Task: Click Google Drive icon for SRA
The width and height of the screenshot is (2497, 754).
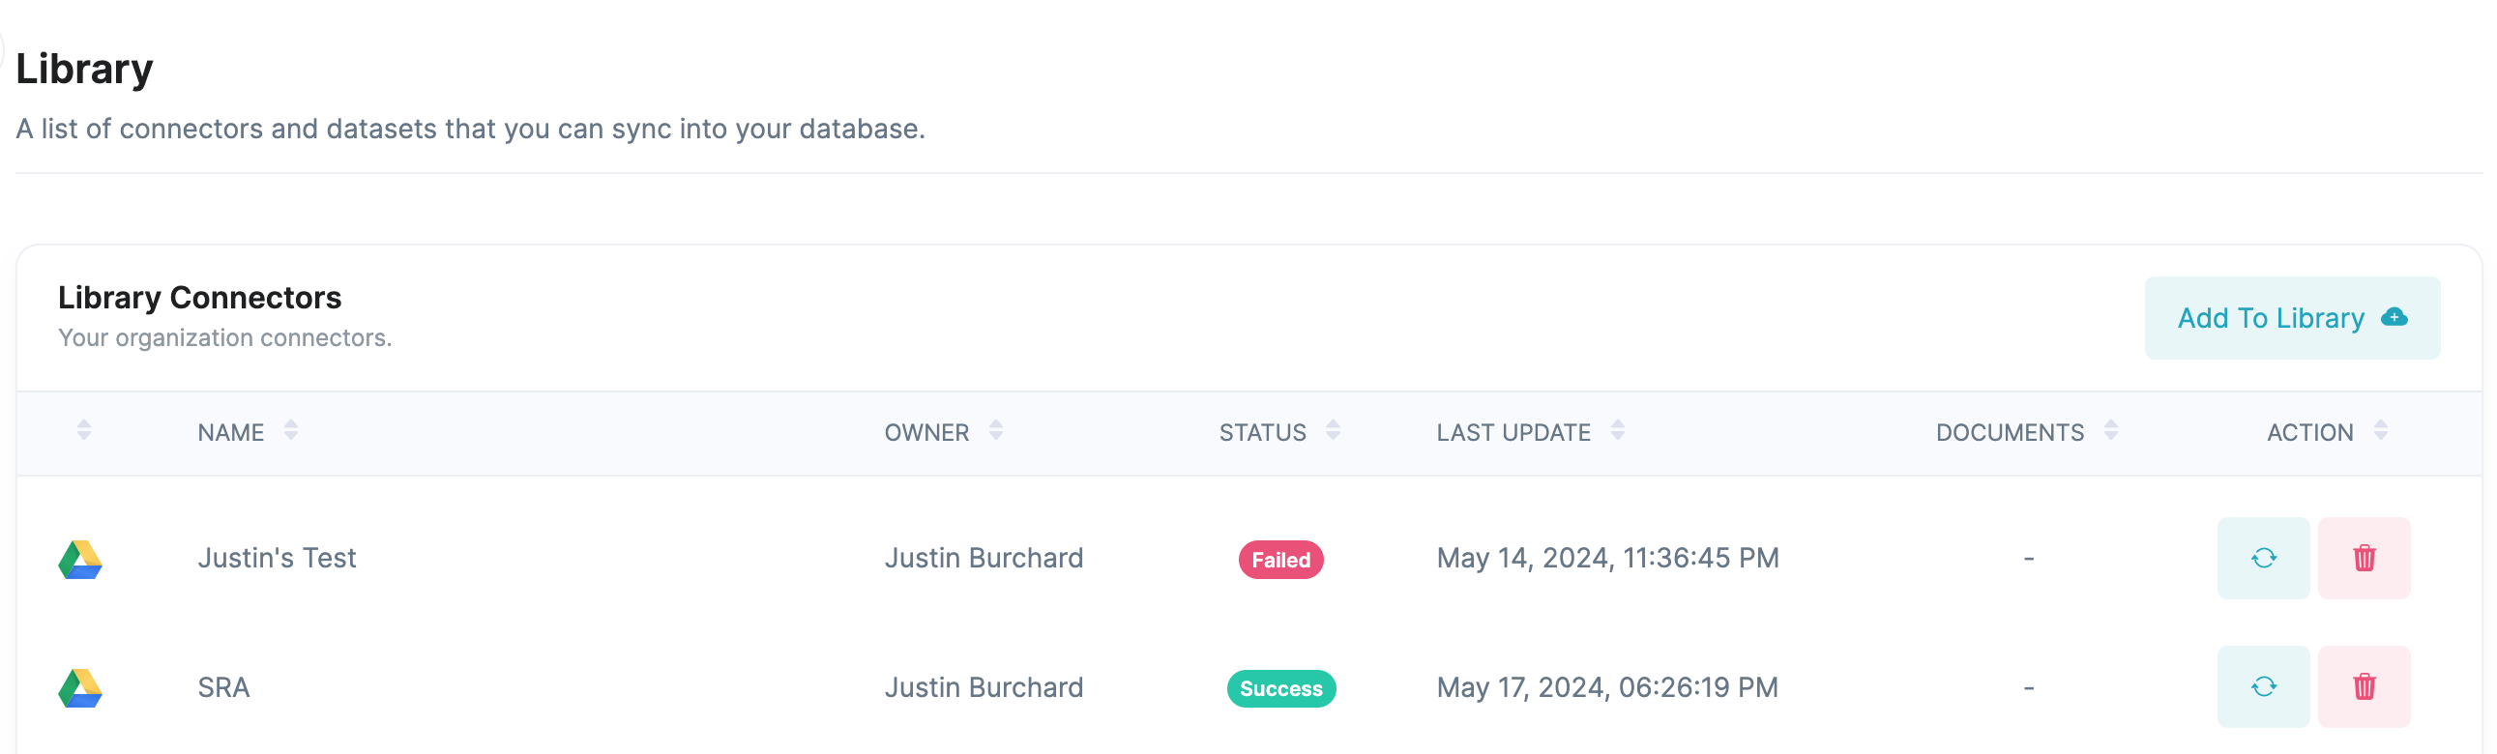Action: click(x=80, y=688)
